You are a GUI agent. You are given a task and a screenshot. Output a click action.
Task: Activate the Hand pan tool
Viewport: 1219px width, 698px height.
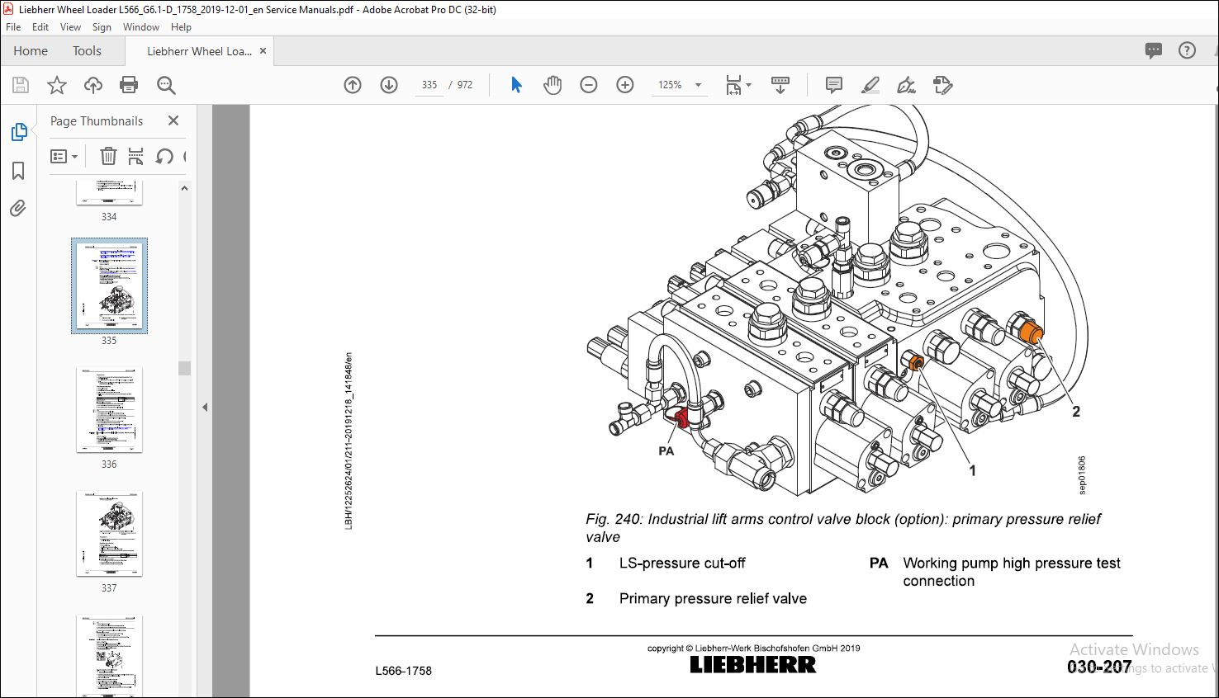pos(553,85)
